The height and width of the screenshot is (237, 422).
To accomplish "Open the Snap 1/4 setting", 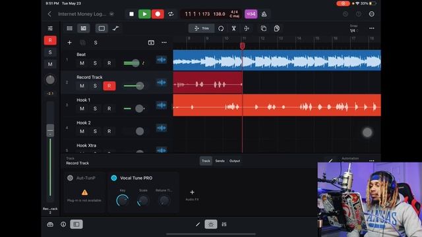I will coord(353,28).
